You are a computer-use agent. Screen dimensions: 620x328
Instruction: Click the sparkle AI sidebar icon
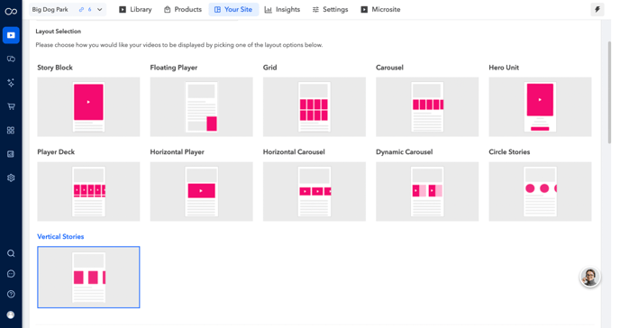coord(11,83)
